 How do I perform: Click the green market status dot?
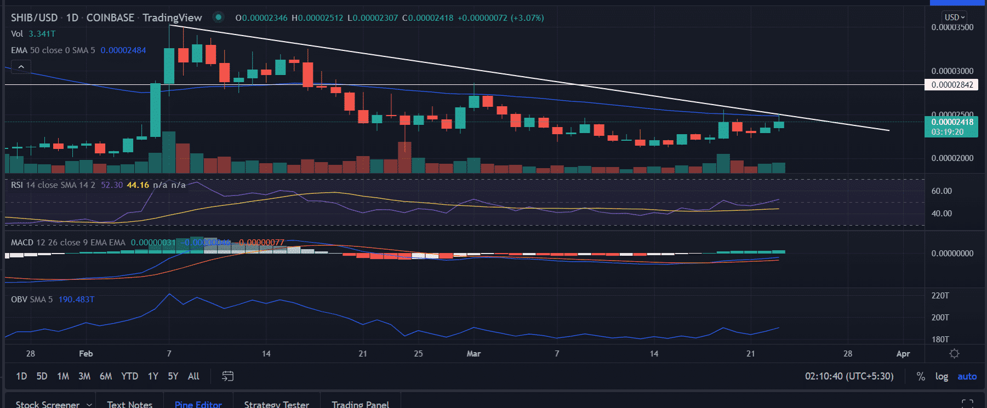pos(218,18)
